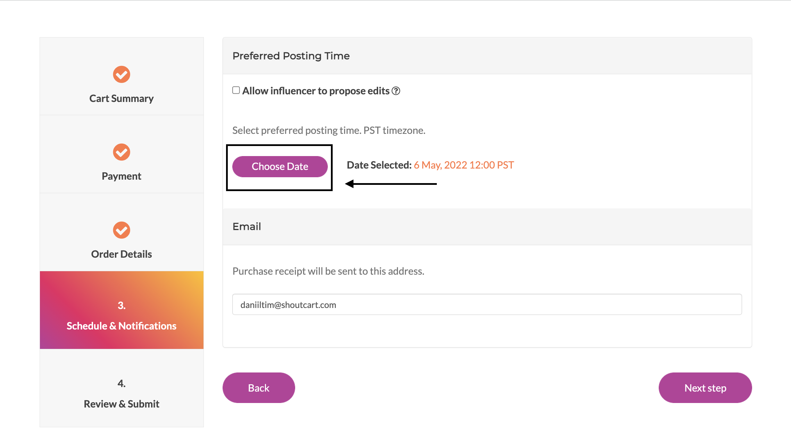Click the Order Details checkmark icon

coord(122,230)
